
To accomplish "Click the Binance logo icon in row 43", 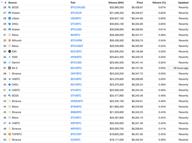I will (10, 101).
